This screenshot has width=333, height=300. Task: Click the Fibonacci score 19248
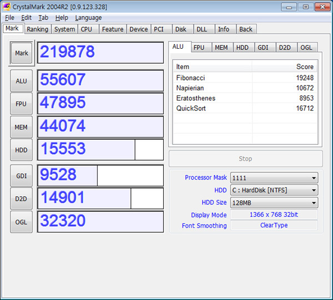coord(305,78)
